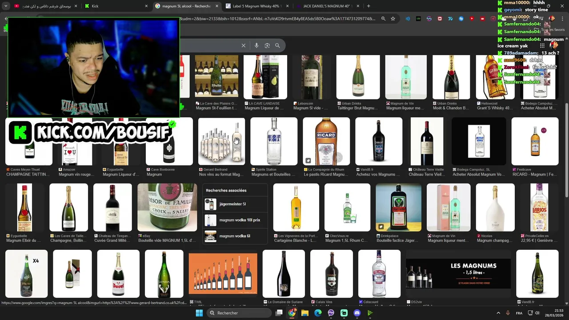Open File Explorer from the taskbar

point(305,313)
